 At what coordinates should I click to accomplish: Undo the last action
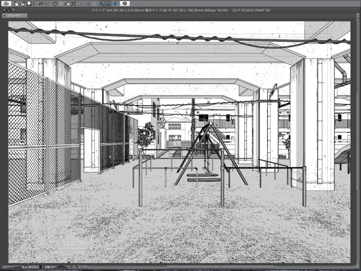click(41, 3)
